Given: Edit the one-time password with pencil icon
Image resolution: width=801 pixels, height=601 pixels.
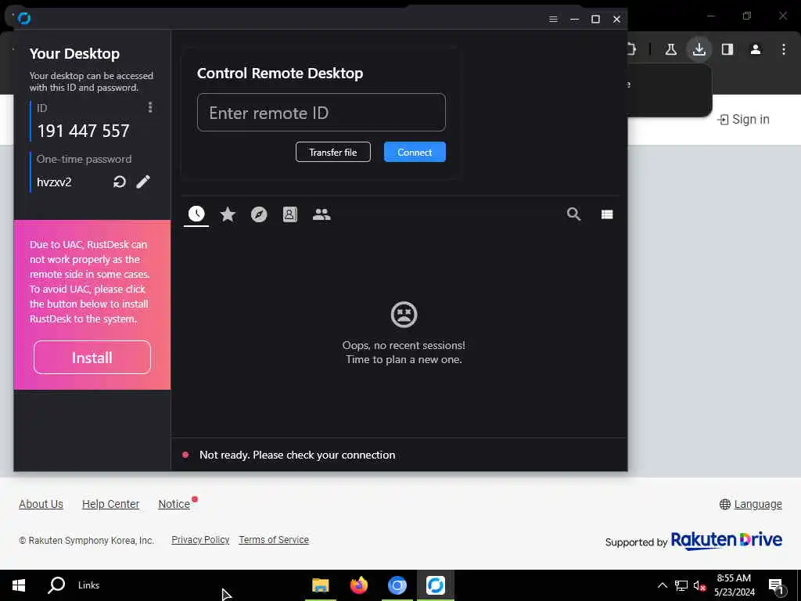Looking at the screenshot, I should 143,182.
